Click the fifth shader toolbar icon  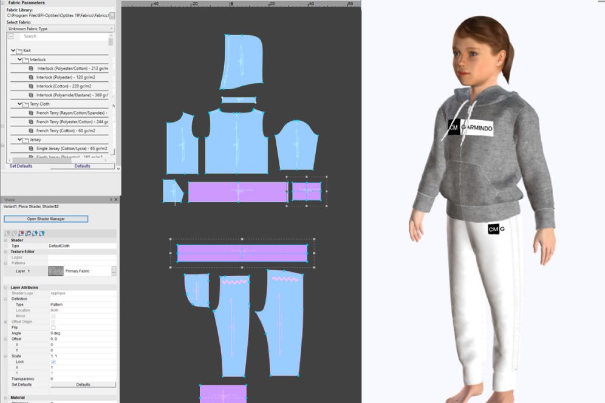point(35,233)
